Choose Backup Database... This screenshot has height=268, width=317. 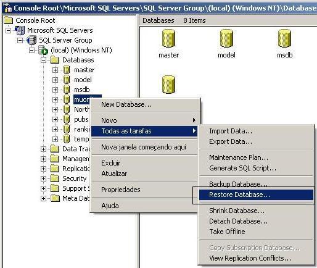point(256,184)
